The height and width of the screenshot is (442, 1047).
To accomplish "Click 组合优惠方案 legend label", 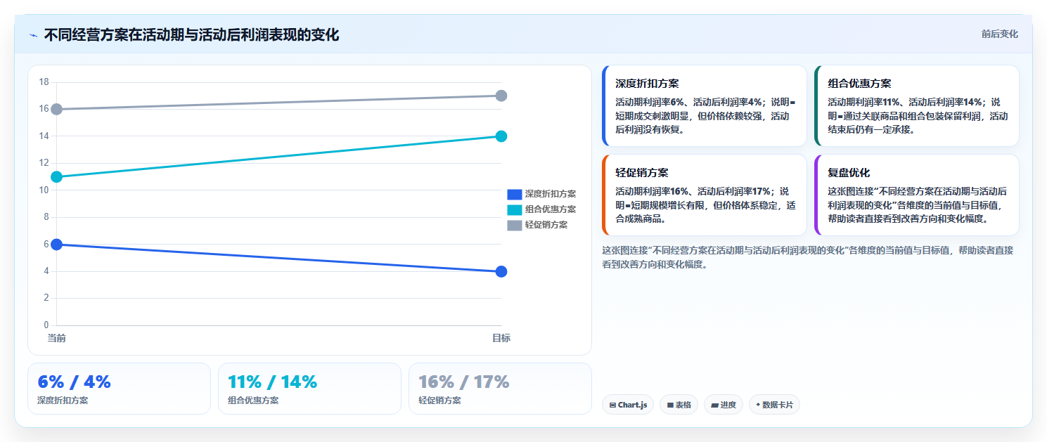I will (551, 209).
